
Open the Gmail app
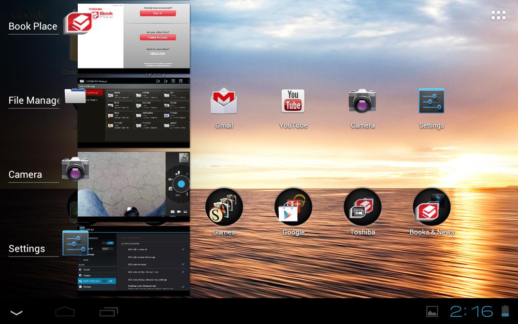(224, 101)
